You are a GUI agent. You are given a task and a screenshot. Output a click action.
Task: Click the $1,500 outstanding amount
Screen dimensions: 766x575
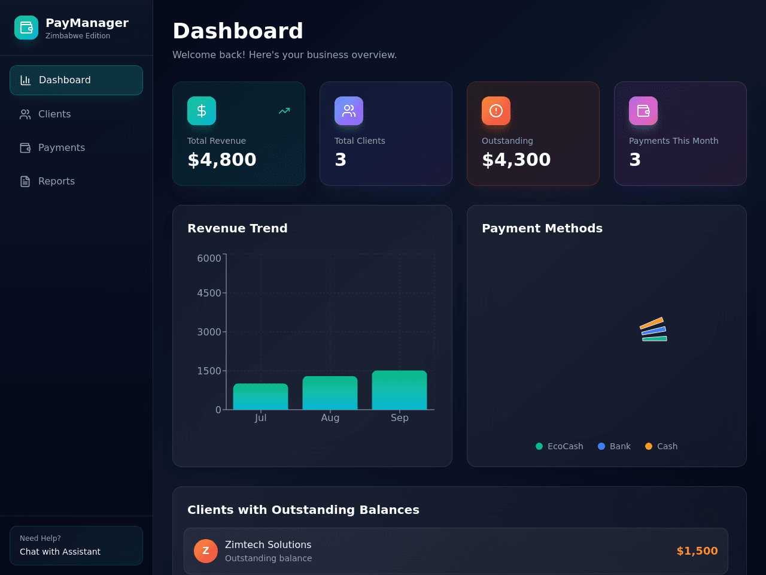[x=697, y=551]
